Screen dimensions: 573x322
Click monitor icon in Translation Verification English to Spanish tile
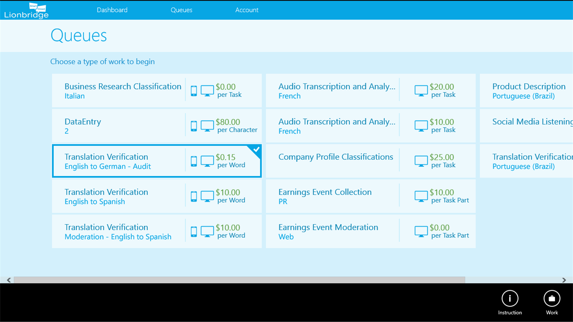(x=207, y=196)
